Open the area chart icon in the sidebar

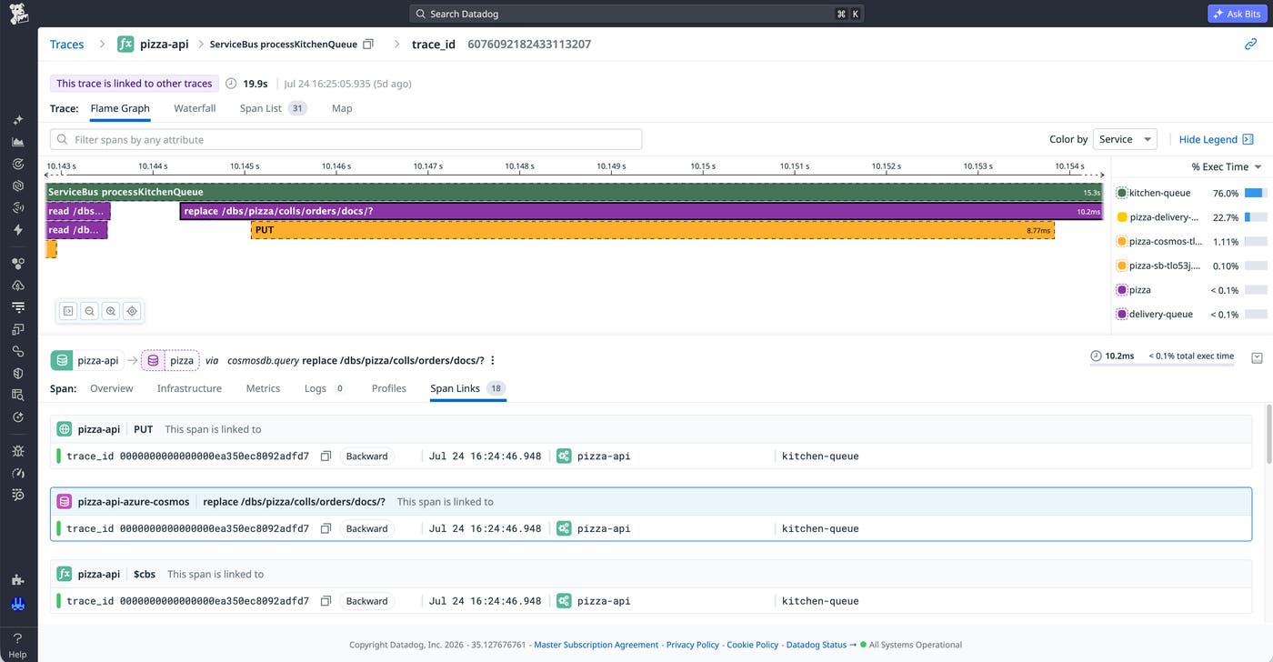(18, 142)
